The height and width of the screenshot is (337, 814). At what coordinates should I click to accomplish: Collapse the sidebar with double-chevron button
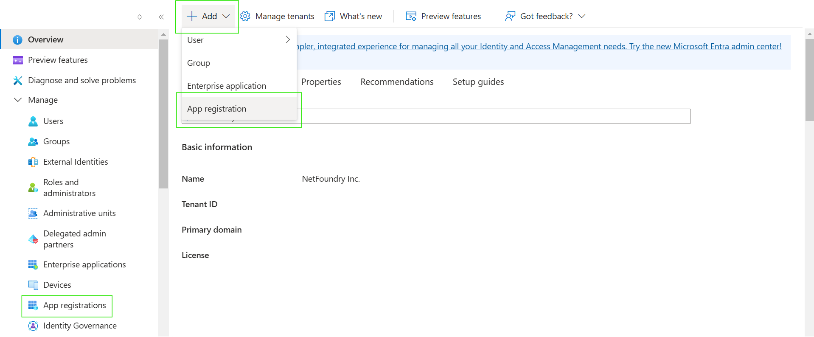click(161, 17)
